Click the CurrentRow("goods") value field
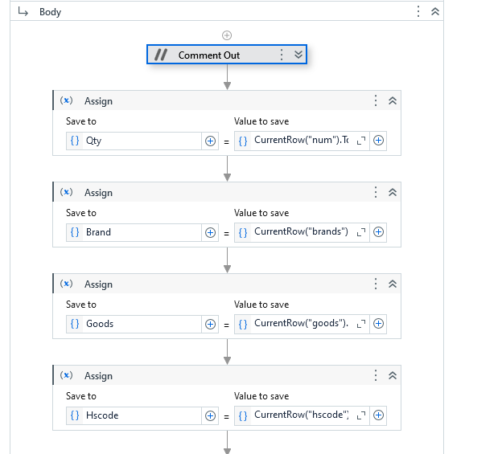This screenshot has width=502, height=454. (302, 324)
